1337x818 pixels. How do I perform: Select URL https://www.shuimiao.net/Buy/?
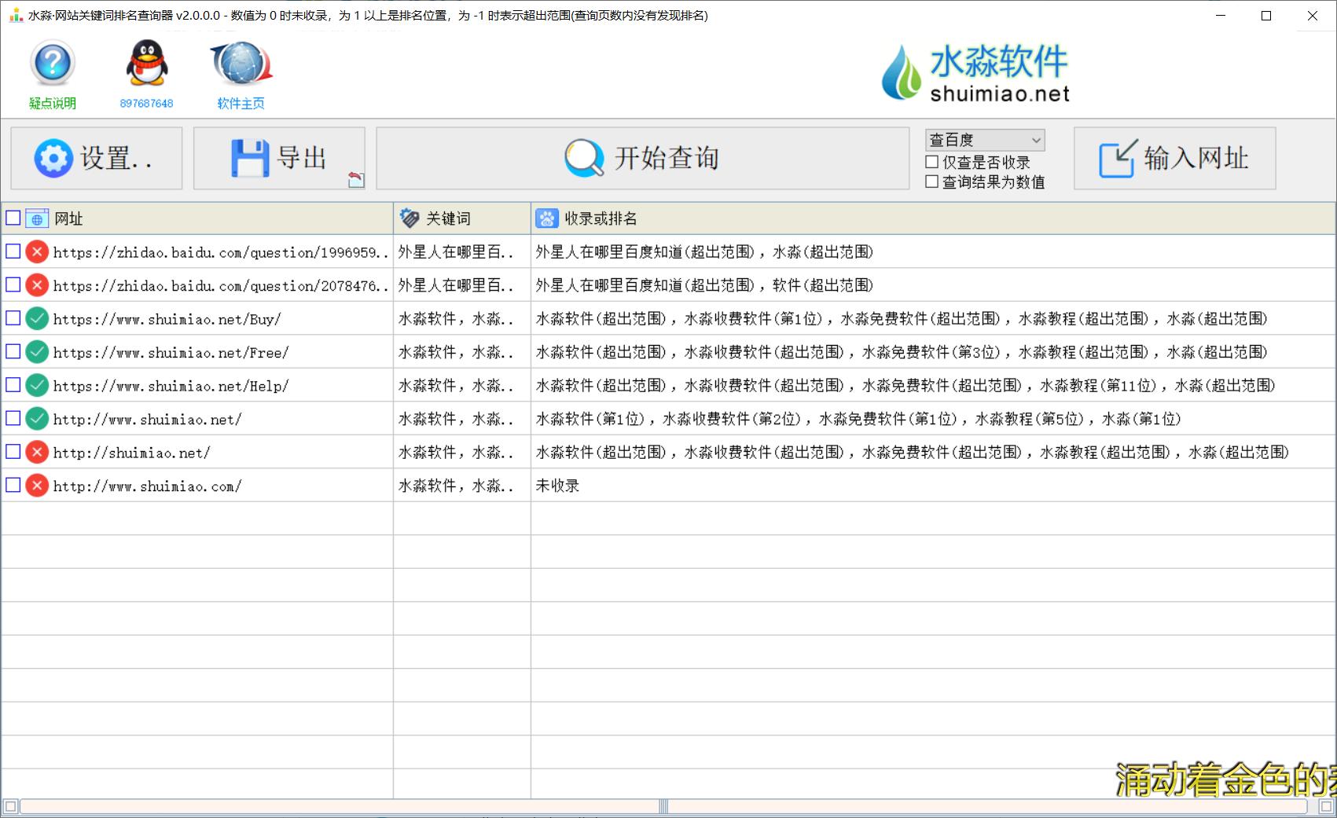pos(167,319)
